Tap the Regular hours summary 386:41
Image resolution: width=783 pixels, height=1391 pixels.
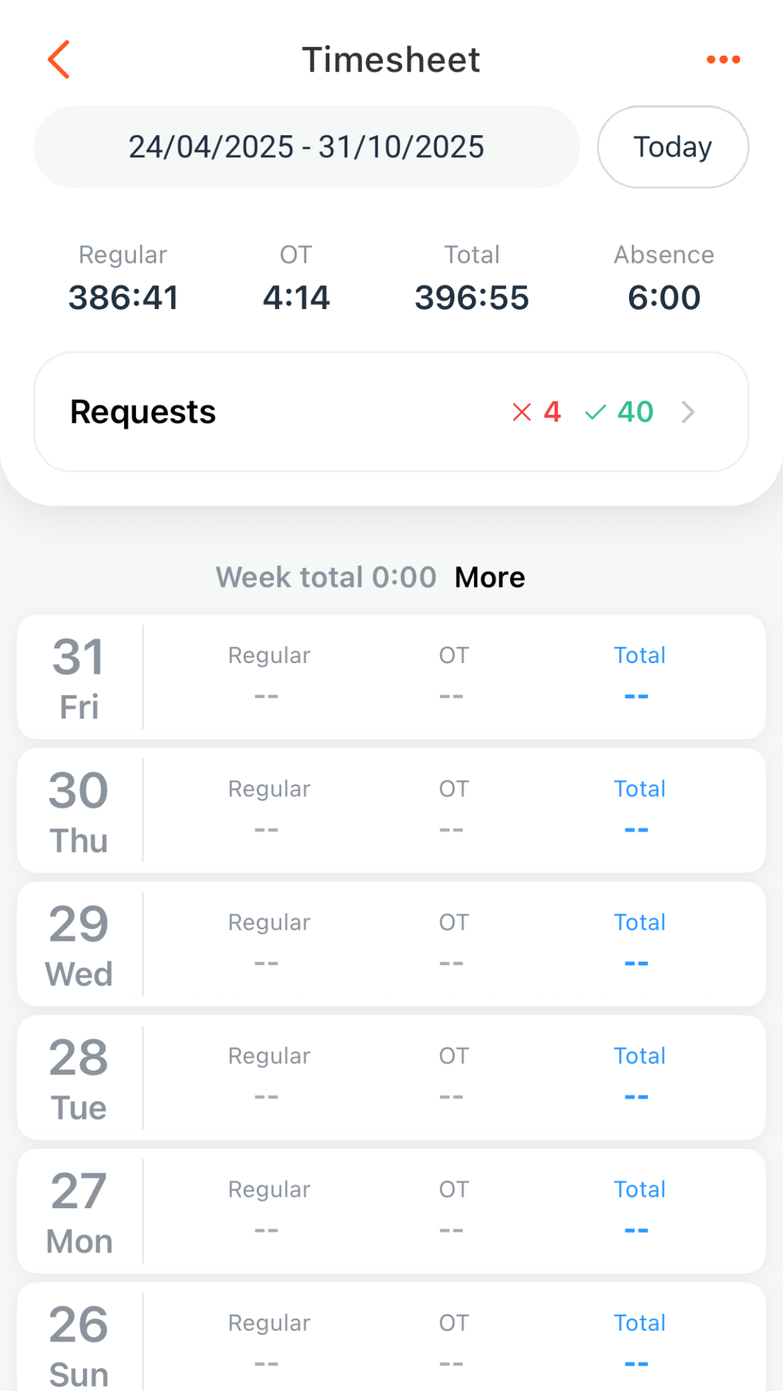[123, 297]
